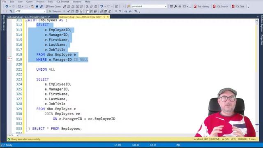Viewport: 263px width, 148px height.
Task: Toggle IntelliSense Enabled button
Action: [x=81, y=11]
